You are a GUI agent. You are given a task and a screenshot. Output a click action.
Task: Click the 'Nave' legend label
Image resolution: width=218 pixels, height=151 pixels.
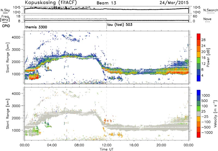207,19
